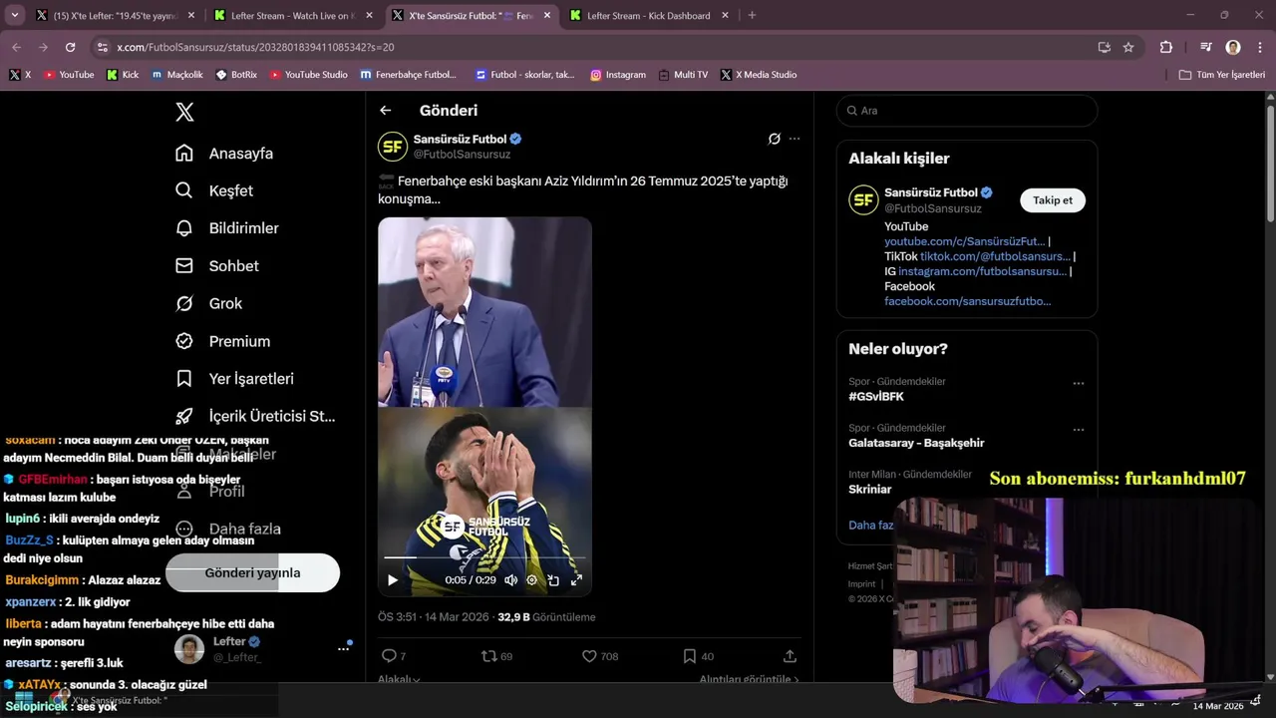This screenshot has height=718, width=1276.
Task: Bookmark this page with star icon
Action: tap(1128, 47)
